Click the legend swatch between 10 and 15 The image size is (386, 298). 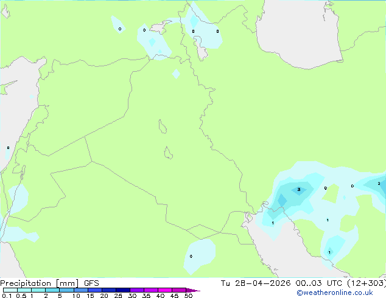pyautogui.click(x=80, y=290)
